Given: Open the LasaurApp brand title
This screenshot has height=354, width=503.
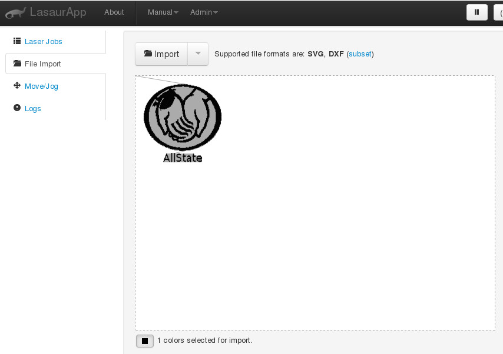Looking at the screenshot, I should [x=58, y=12].
